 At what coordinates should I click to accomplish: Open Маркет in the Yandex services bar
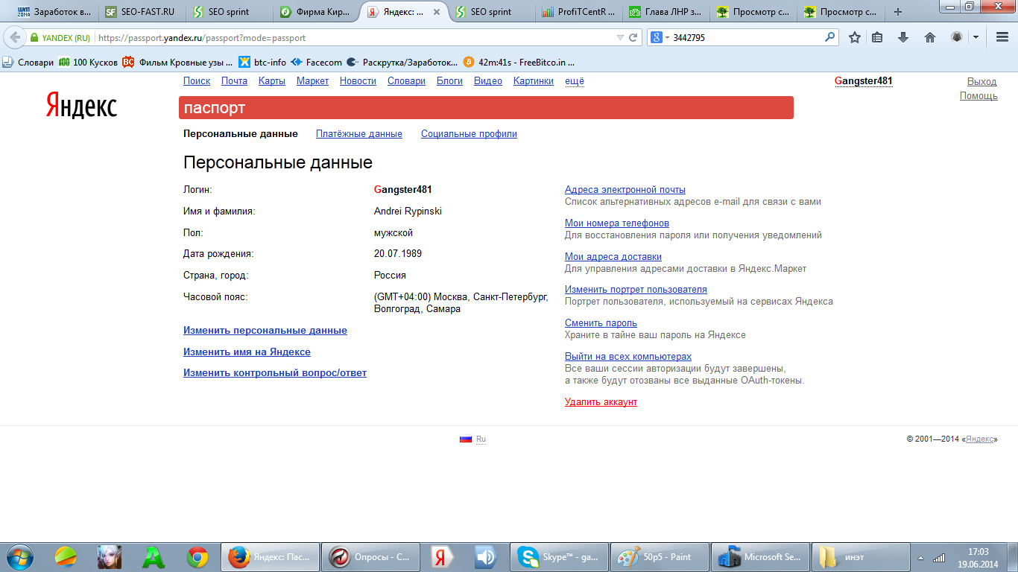(x=312, y=81)
